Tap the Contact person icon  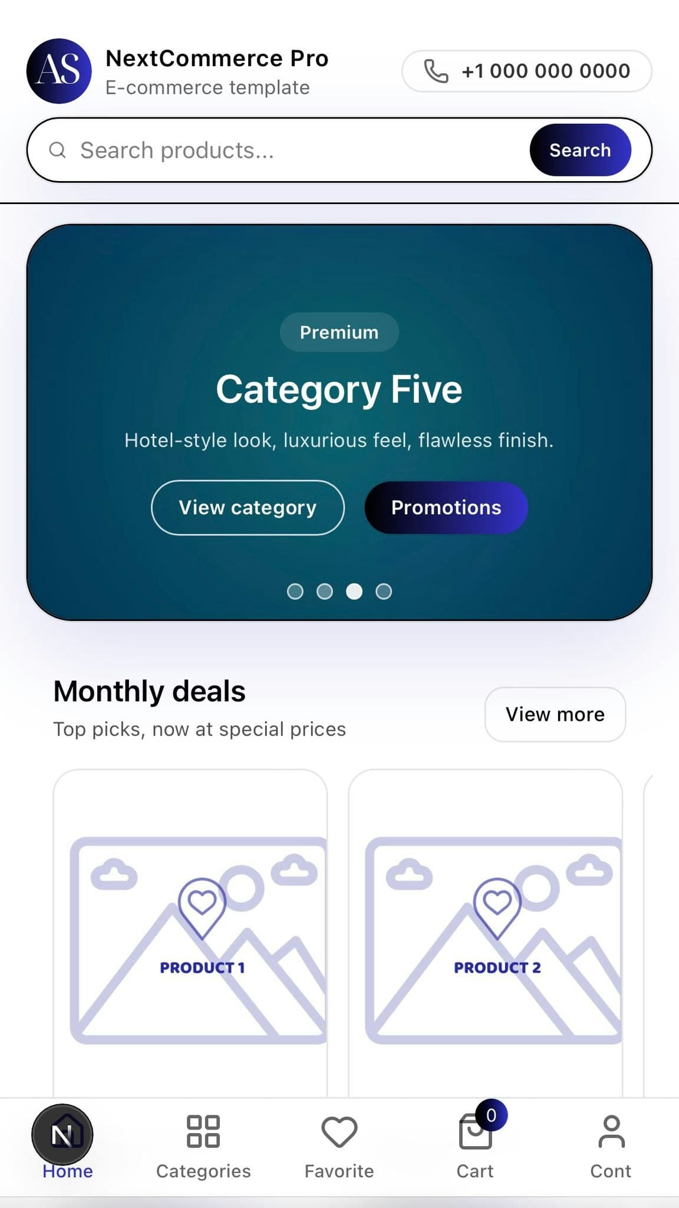pyautogui.click(x=611, y=1131)
